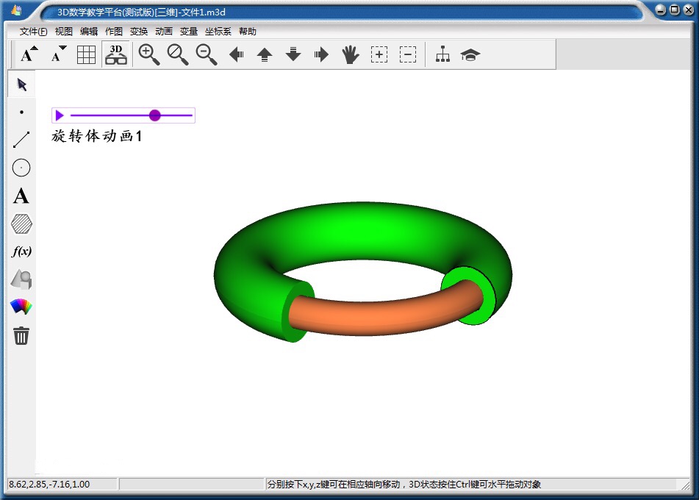699x500 pixels.
Task: Select the hatched polygon tool
Action: coord(21,224)
